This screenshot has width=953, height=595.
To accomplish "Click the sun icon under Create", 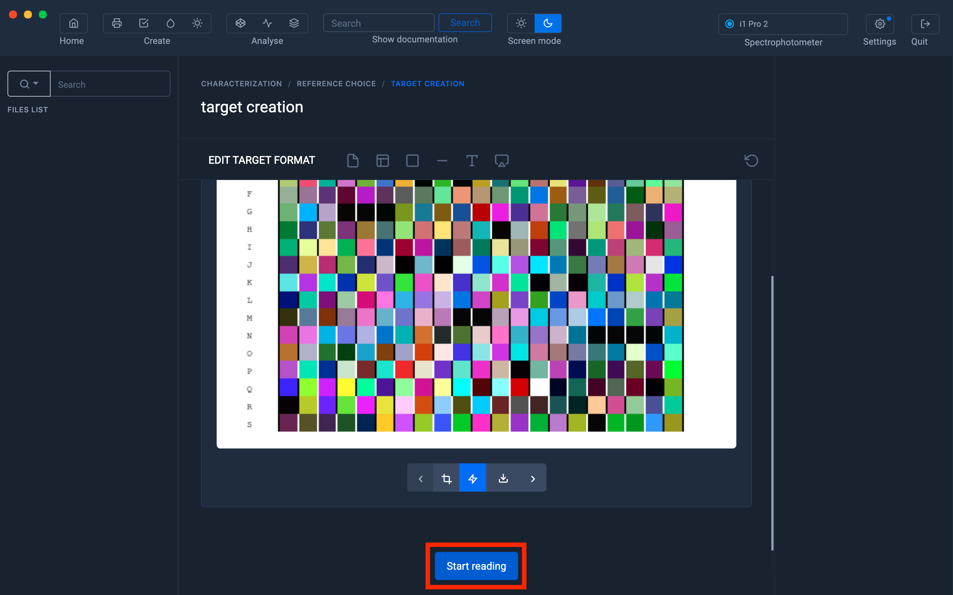I will click(x=197, y=23).
